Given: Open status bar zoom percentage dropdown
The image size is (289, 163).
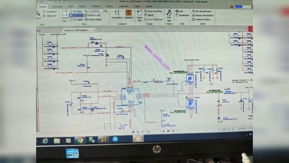Looking at the screenshot, I should tap(249, 128).
